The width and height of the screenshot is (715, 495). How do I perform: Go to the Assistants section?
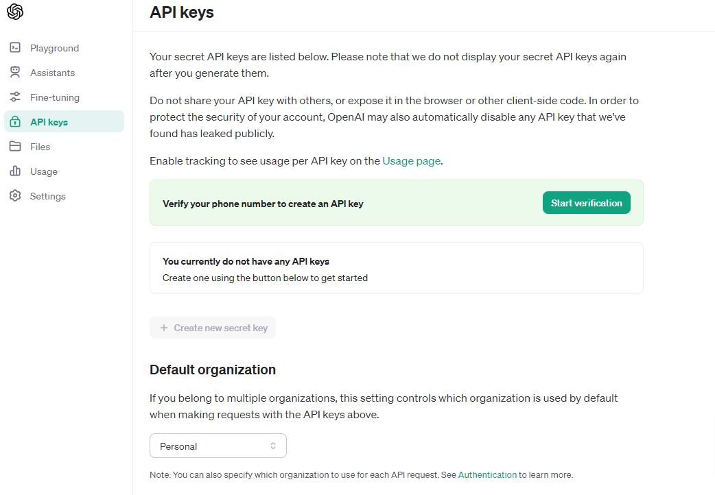point(52,73)
